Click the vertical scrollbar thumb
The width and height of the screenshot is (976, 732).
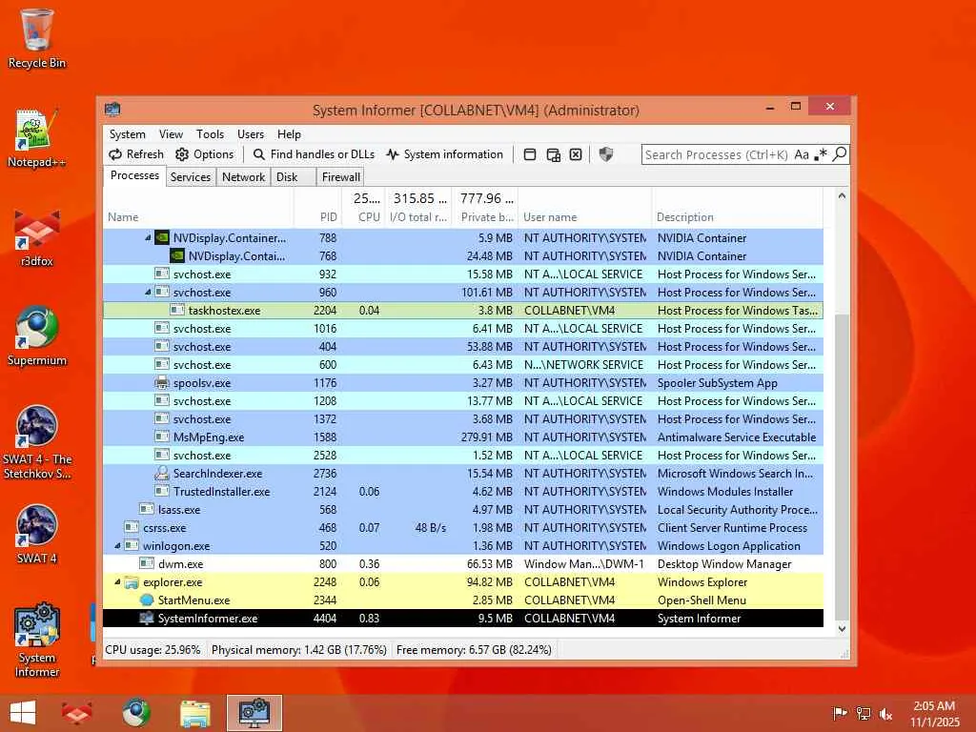point(842,467)
